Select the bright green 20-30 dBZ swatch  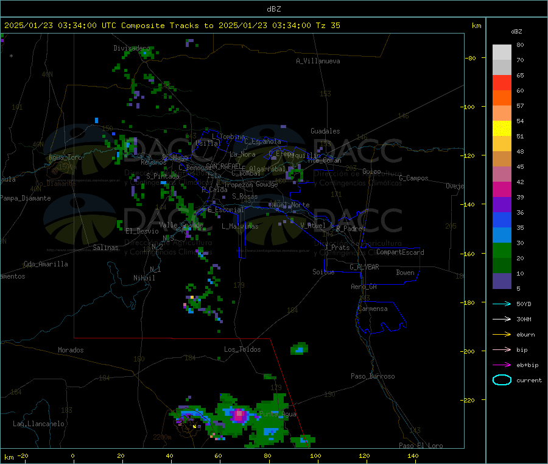[502, 251]
